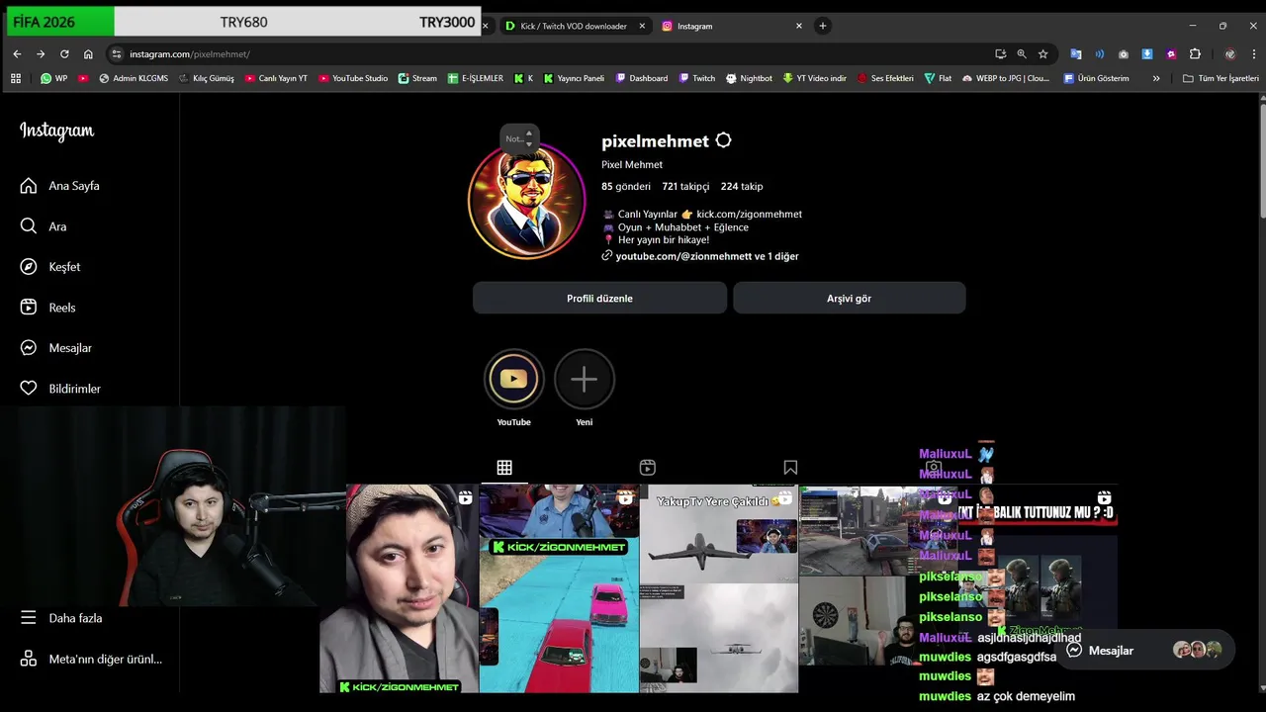Open Nightbot bookmark

(749, 78)
